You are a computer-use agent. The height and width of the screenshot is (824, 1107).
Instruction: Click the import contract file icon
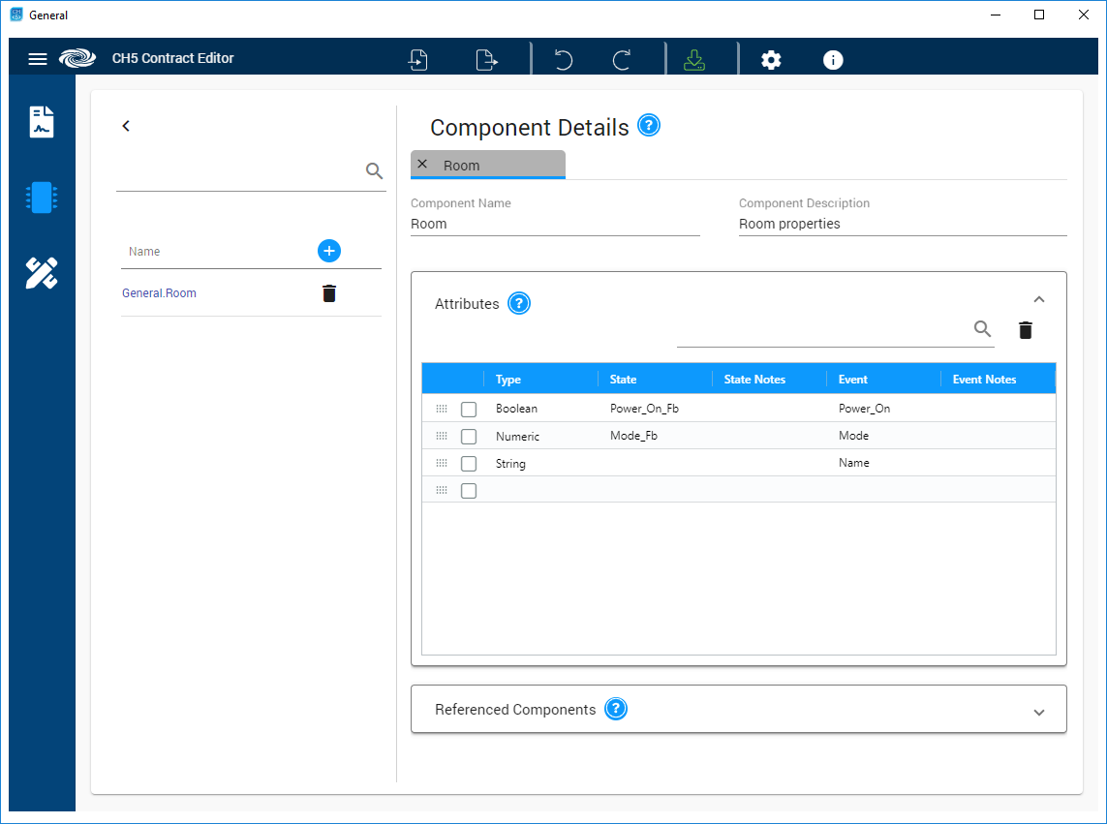point(418,60)
